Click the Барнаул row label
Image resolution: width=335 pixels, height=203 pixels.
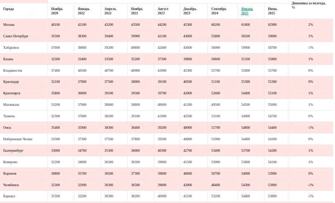pos(9,196)
